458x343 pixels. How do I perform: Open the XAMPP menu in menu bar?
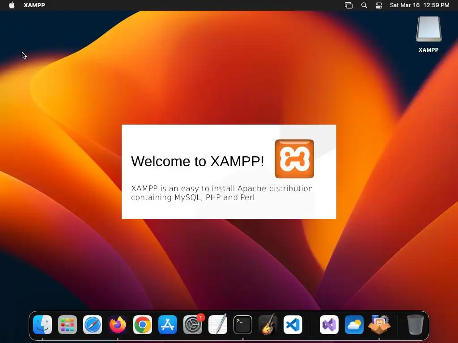[x=34, y=5]
